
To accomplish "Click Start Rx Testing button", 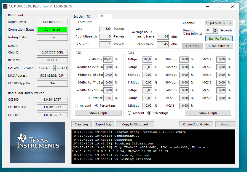I will pos(219,39).
